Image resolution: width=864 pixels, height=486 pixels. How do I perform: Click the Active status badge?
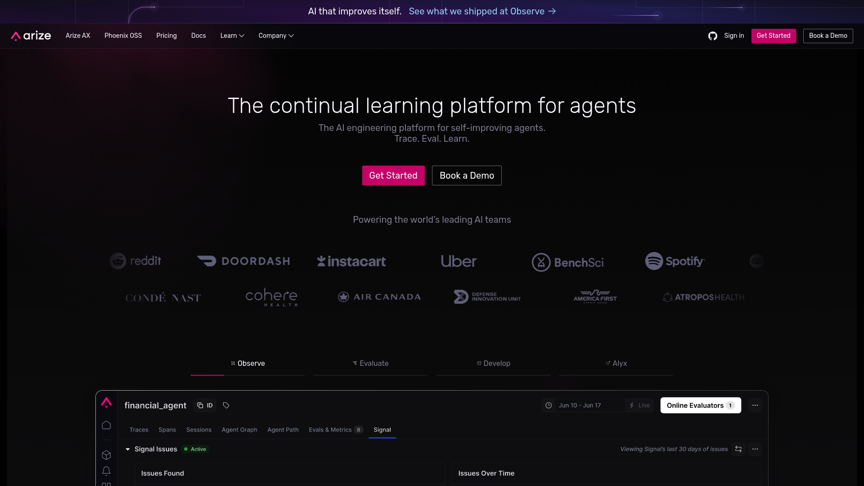click(195, 449)
